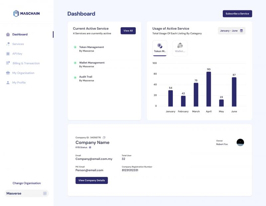The width and height of the screenshot is (266, 206).
Task: Open Billing & Transaction menu item
Action: point(26,63)
